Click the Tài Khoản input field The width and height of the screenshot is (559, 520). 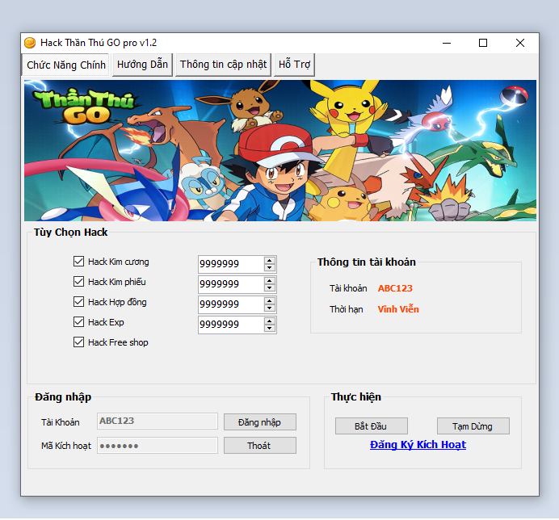tap(158, 421)
